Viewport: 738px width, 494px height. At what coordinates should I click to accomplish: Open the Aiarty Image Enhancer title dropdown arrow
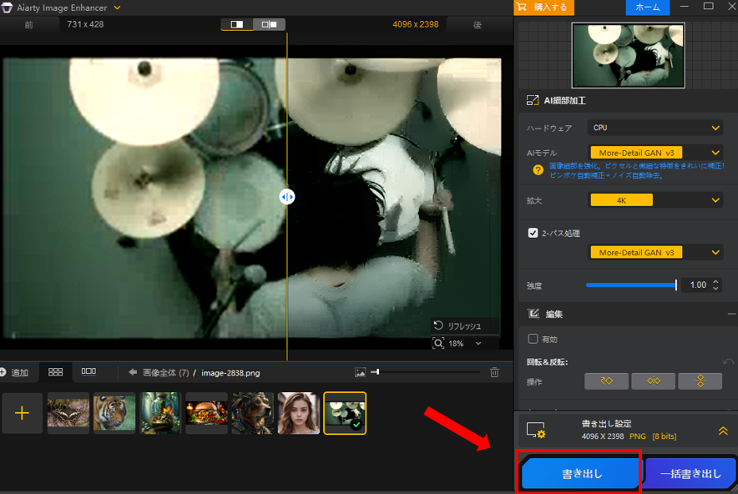pos(117,8)
